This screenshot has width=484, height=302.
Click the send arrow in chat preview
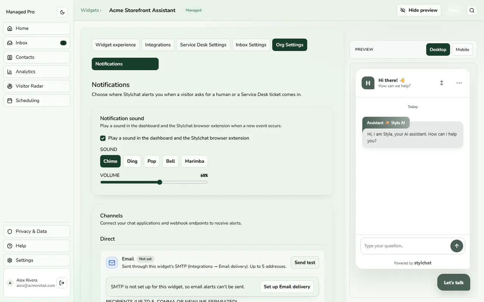(457, 246)
